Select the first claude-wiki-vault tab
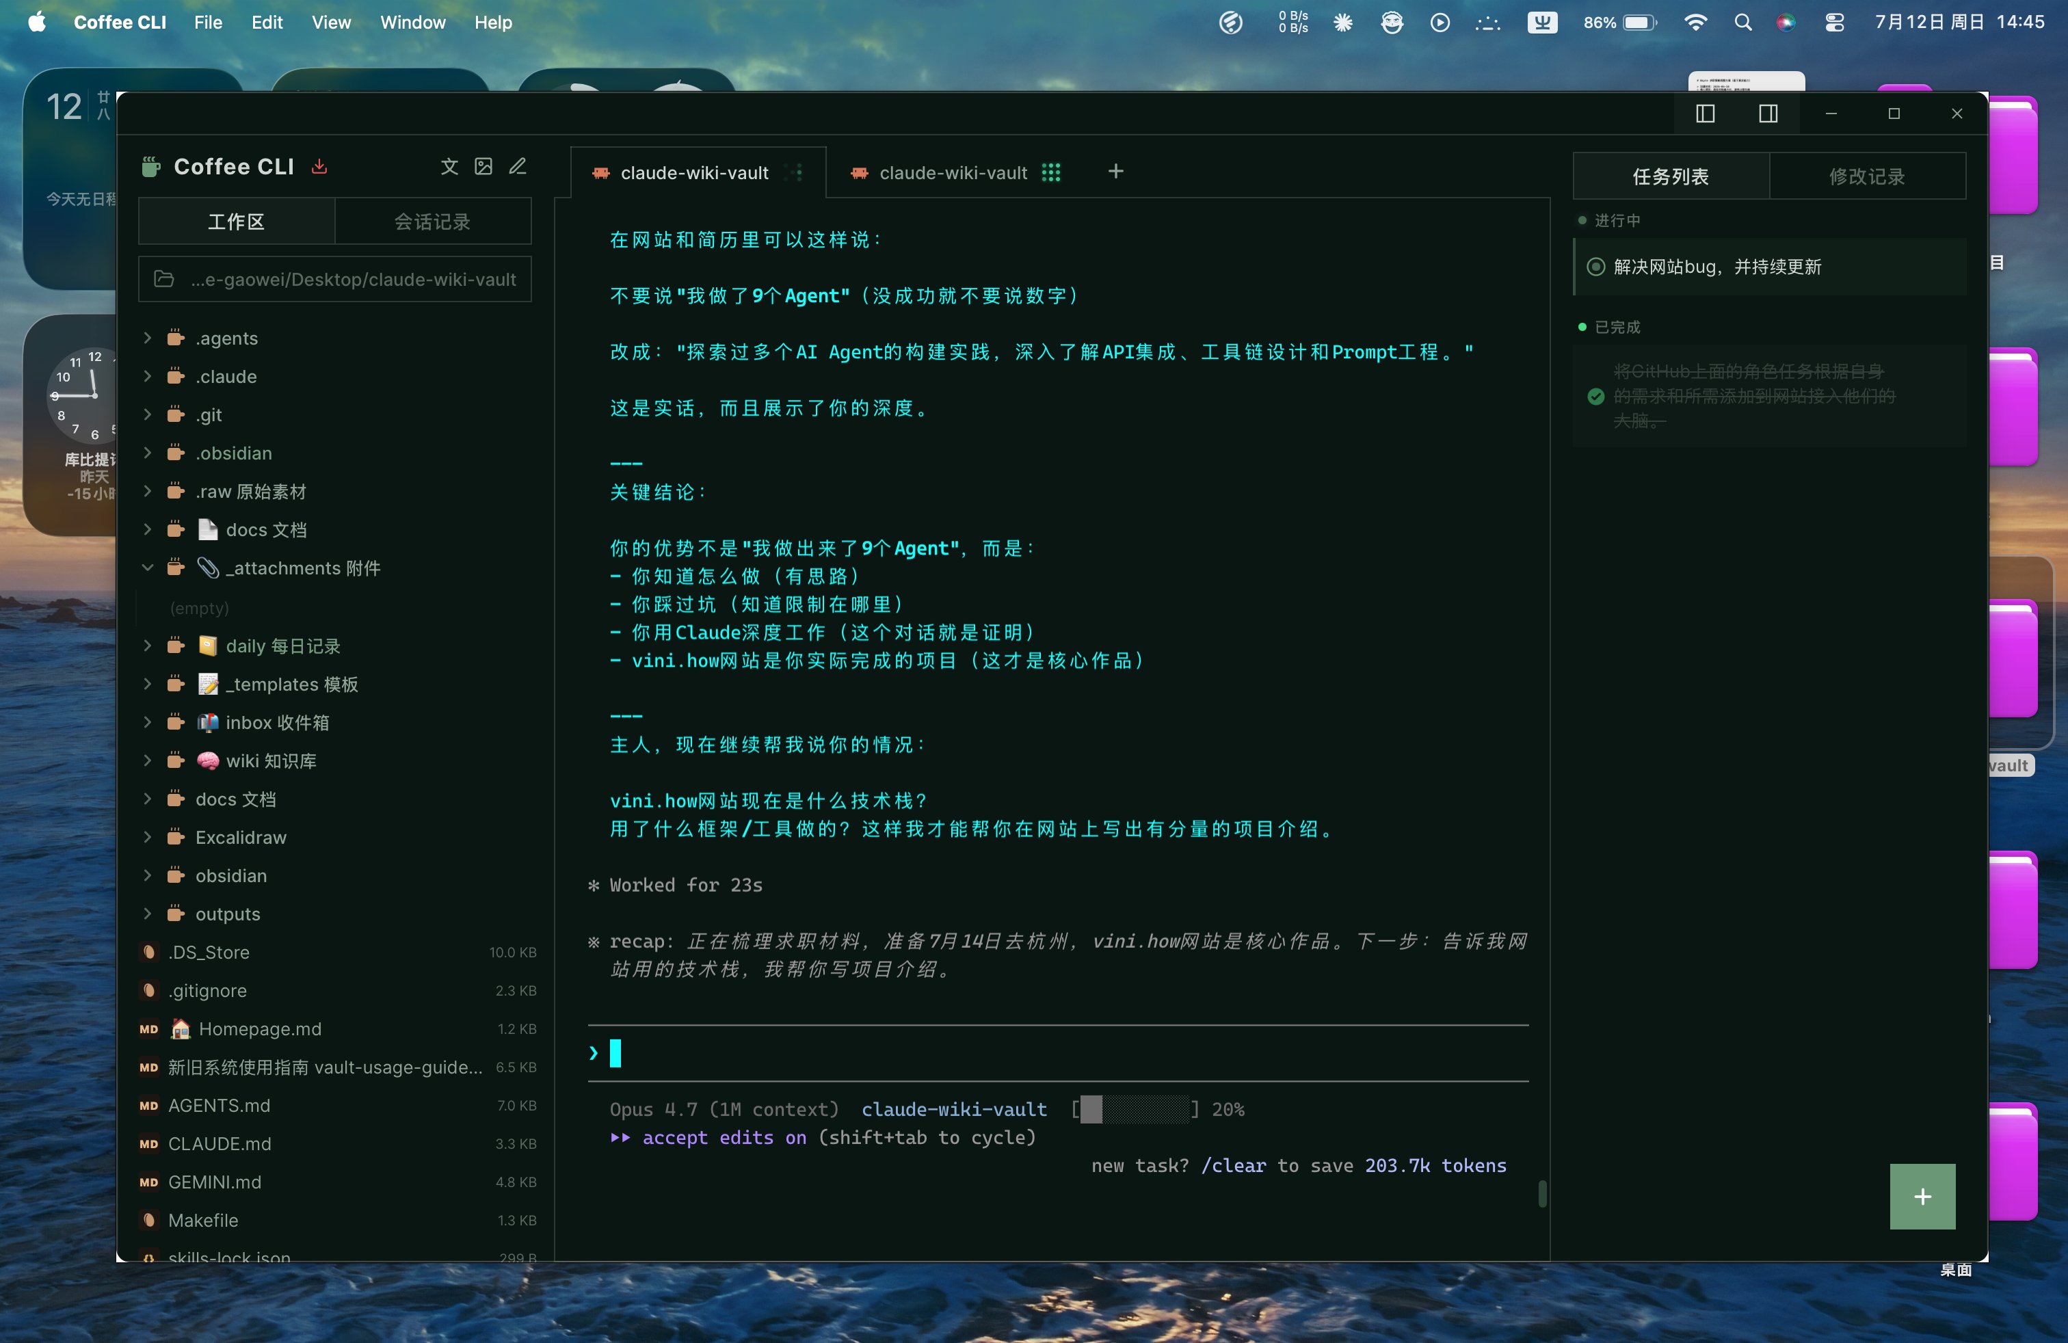This screenshot has width=2068, height=1343. [x=698, y=172]
